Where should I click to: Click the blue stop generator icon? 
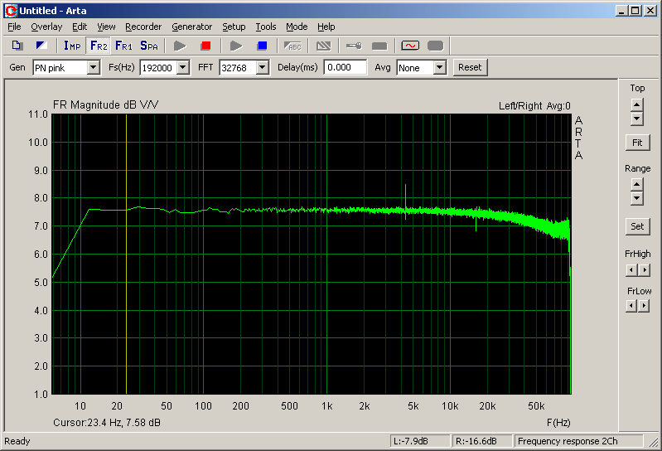point(262,46)
